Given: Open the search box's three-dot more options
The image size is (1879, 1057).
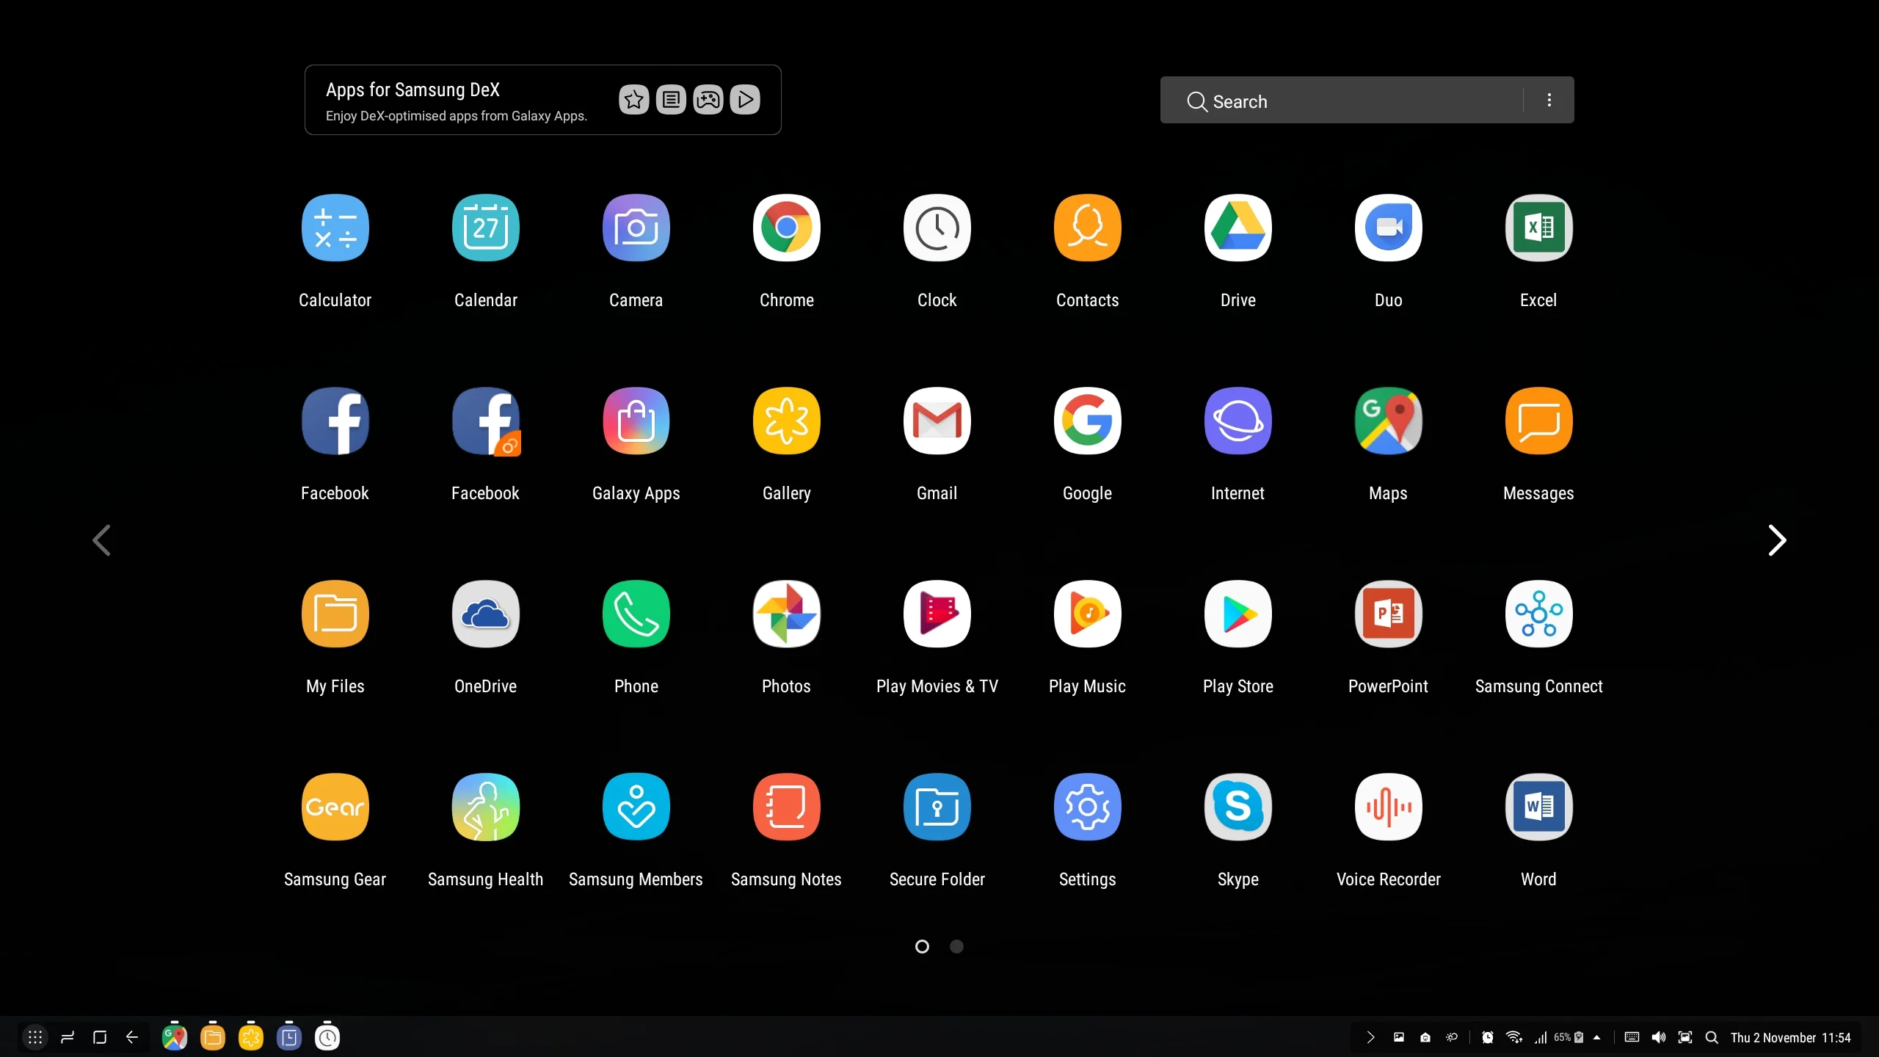Looking at the screenshot, I should point(1549,100).
